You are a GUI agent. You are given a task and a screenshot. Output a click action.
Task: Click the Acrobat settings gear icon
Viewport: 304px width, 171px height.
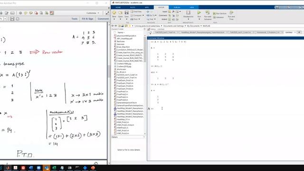(x=20, y=13)
